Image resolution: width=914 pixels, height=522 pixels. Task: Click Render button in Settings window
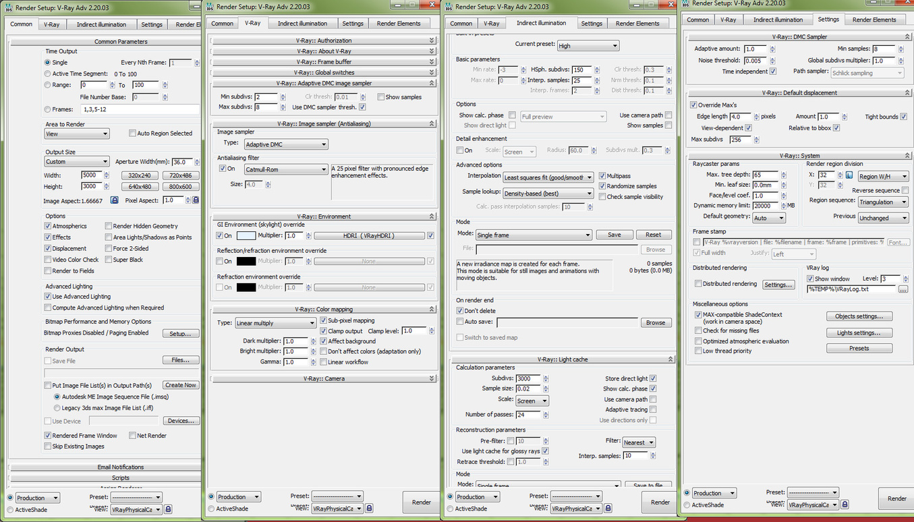click(896, 498)
